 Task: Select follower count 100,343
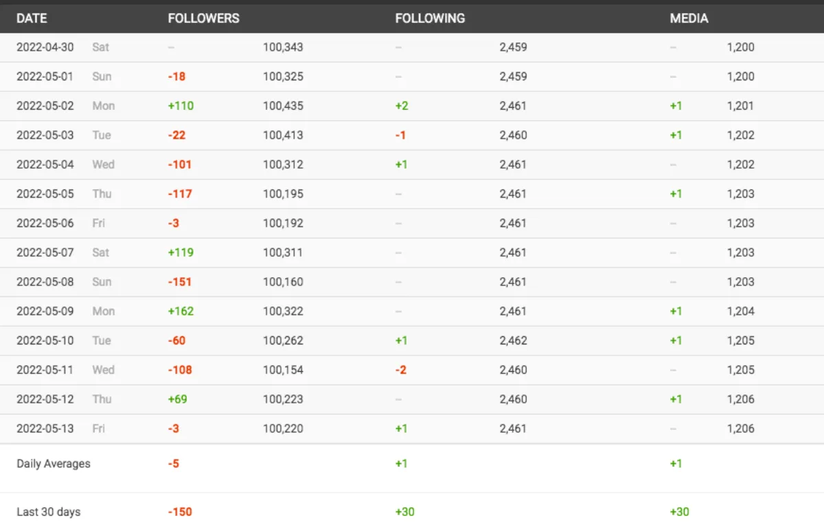click(283, 47)
